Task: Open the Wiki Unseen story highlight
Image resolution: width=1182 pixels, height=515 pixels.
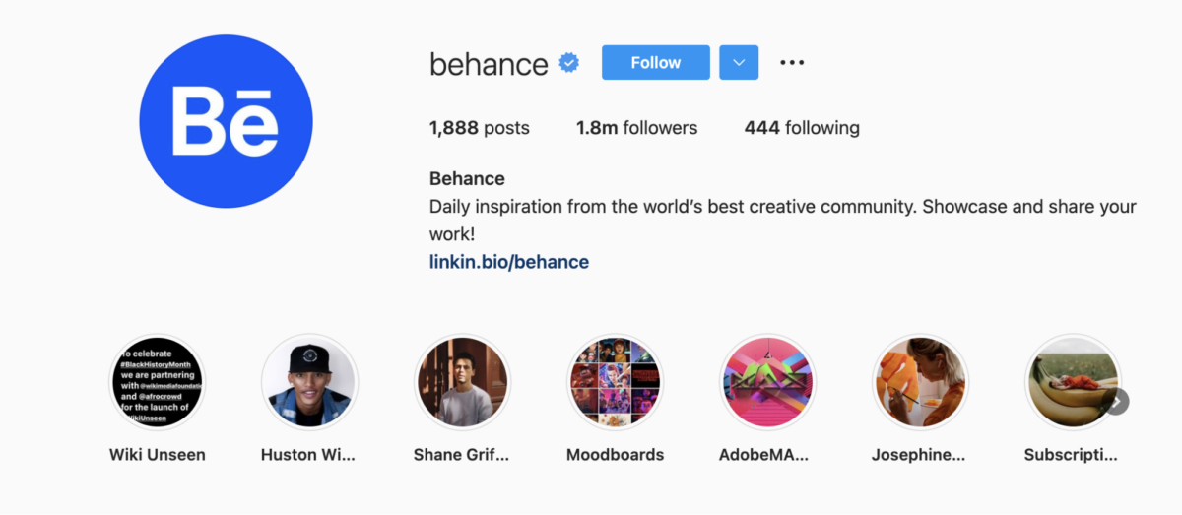Action: (x=157, y=382)
